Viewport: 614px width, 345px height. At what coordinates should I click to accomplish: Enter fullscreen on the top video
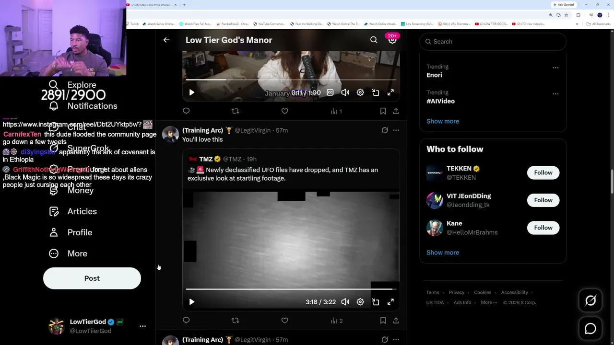[x=390, y=92]
